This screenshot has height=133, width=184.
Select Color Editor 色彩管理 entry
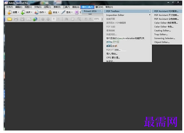point(167,23)
